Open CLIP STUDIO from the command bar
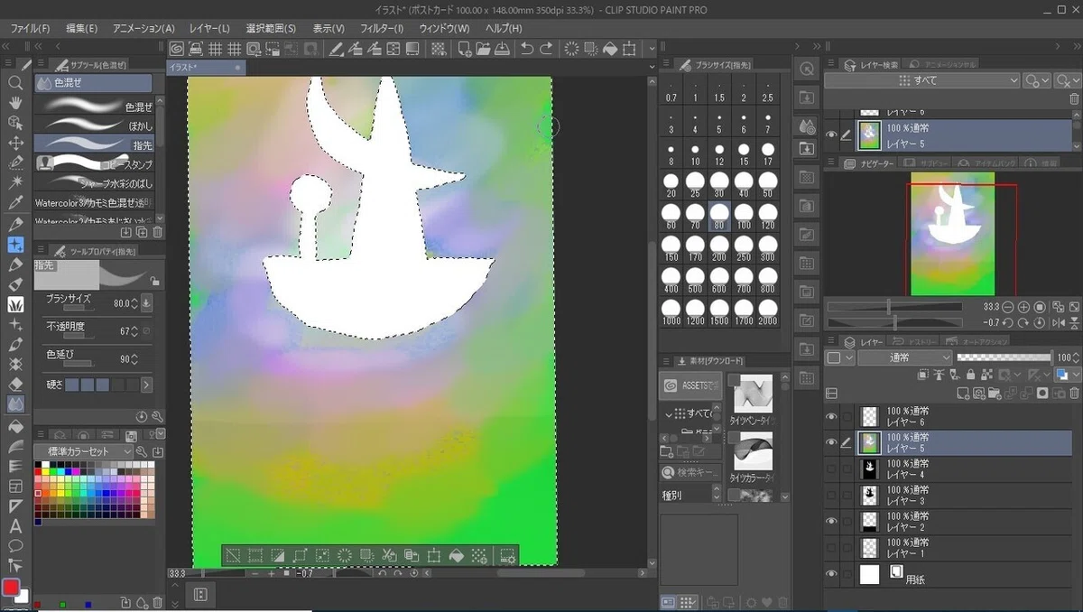Viewport: 1083px width, 612px height. click(177, 48)
